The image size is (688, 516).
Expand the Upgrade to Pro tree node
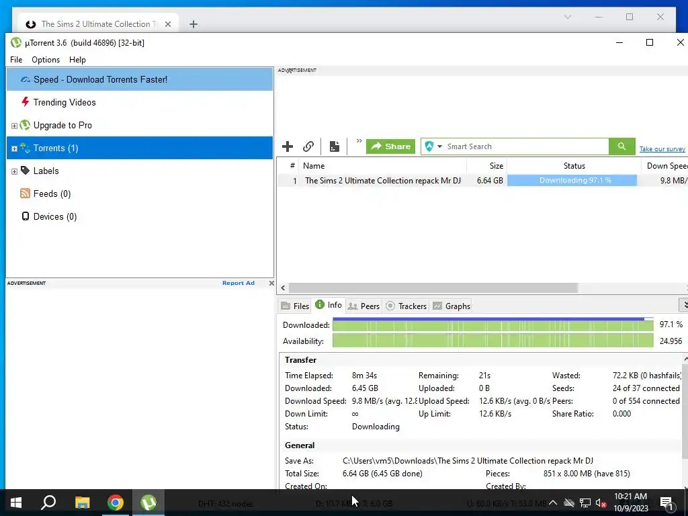pos(14,126)
